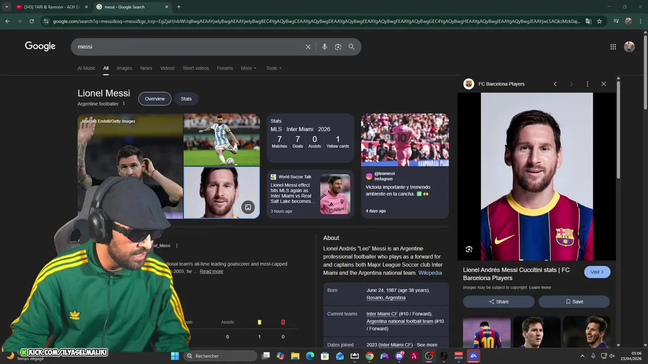
Task: Switch to AI Mode tab
Action: [86, 68]
